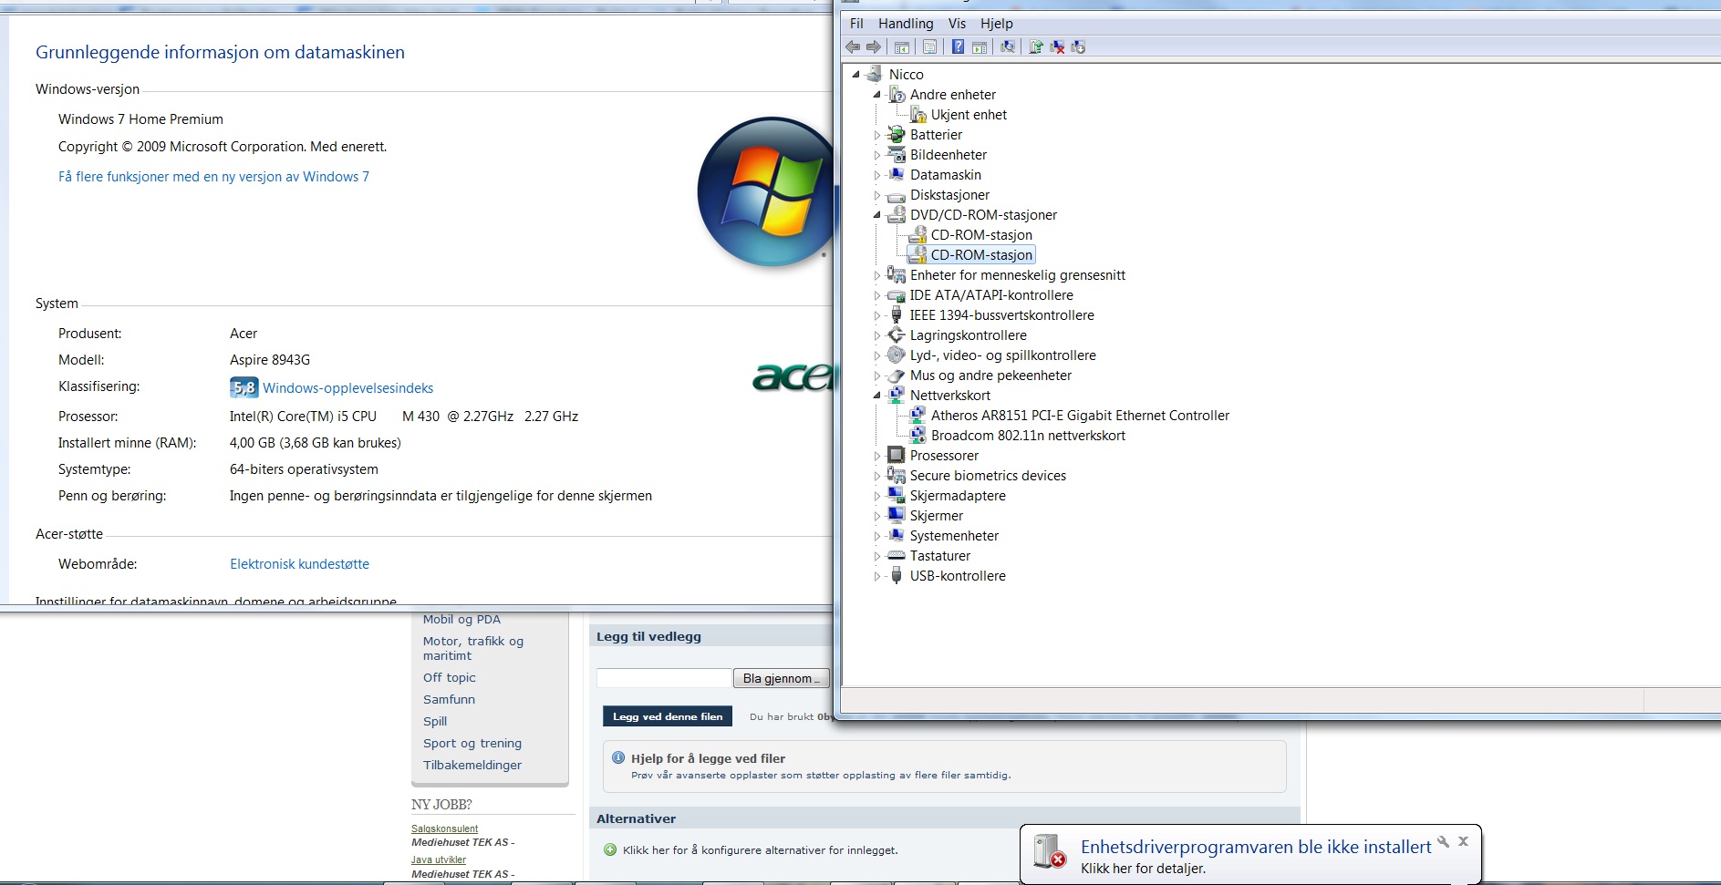Click the Bla gjennom browse button
1721x885 pixels.
tap(782, 678)
